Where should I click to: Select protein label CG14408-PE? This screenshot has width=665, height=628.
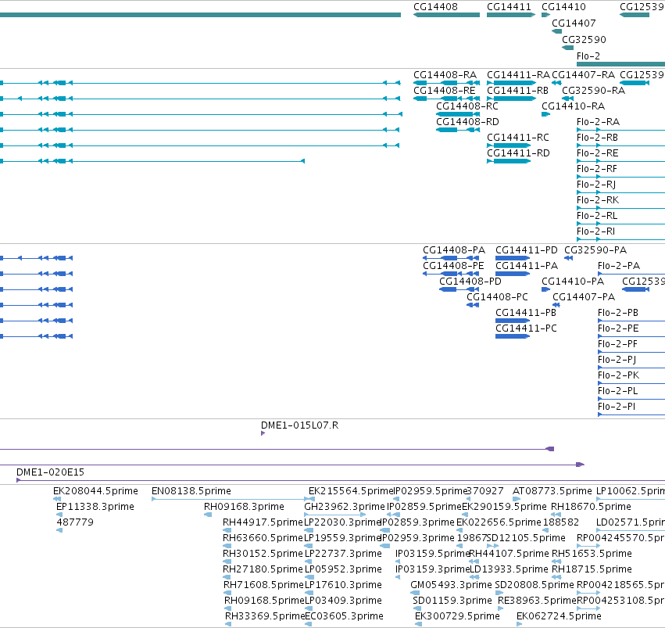454,266
